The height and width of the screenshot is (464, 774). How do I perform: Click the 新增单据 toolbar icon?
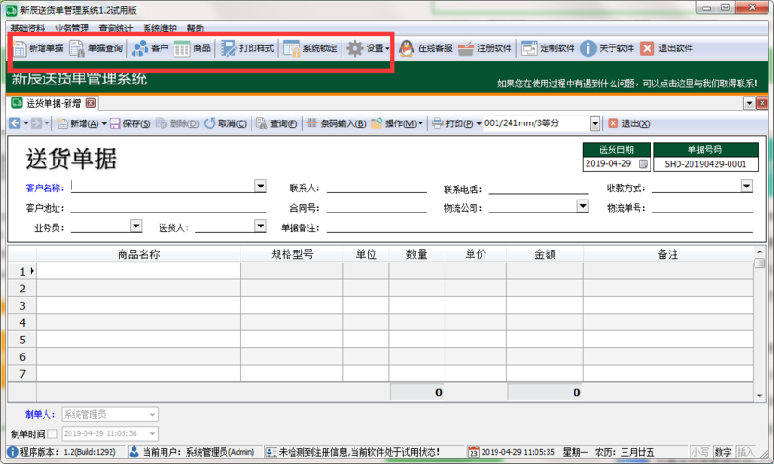click(x=38, y=48)
